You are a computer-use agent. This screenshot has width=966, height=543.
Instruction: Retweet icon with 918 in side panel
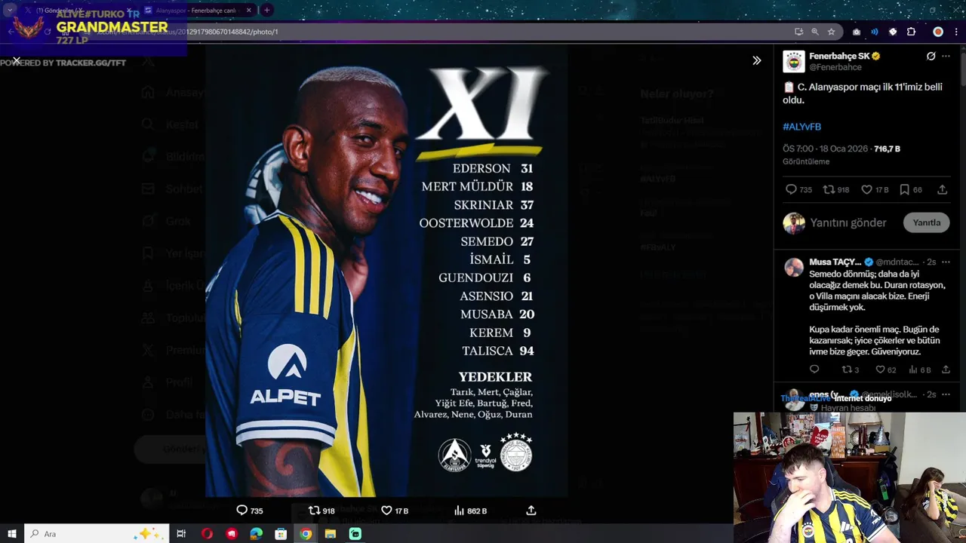pos(828,190)
